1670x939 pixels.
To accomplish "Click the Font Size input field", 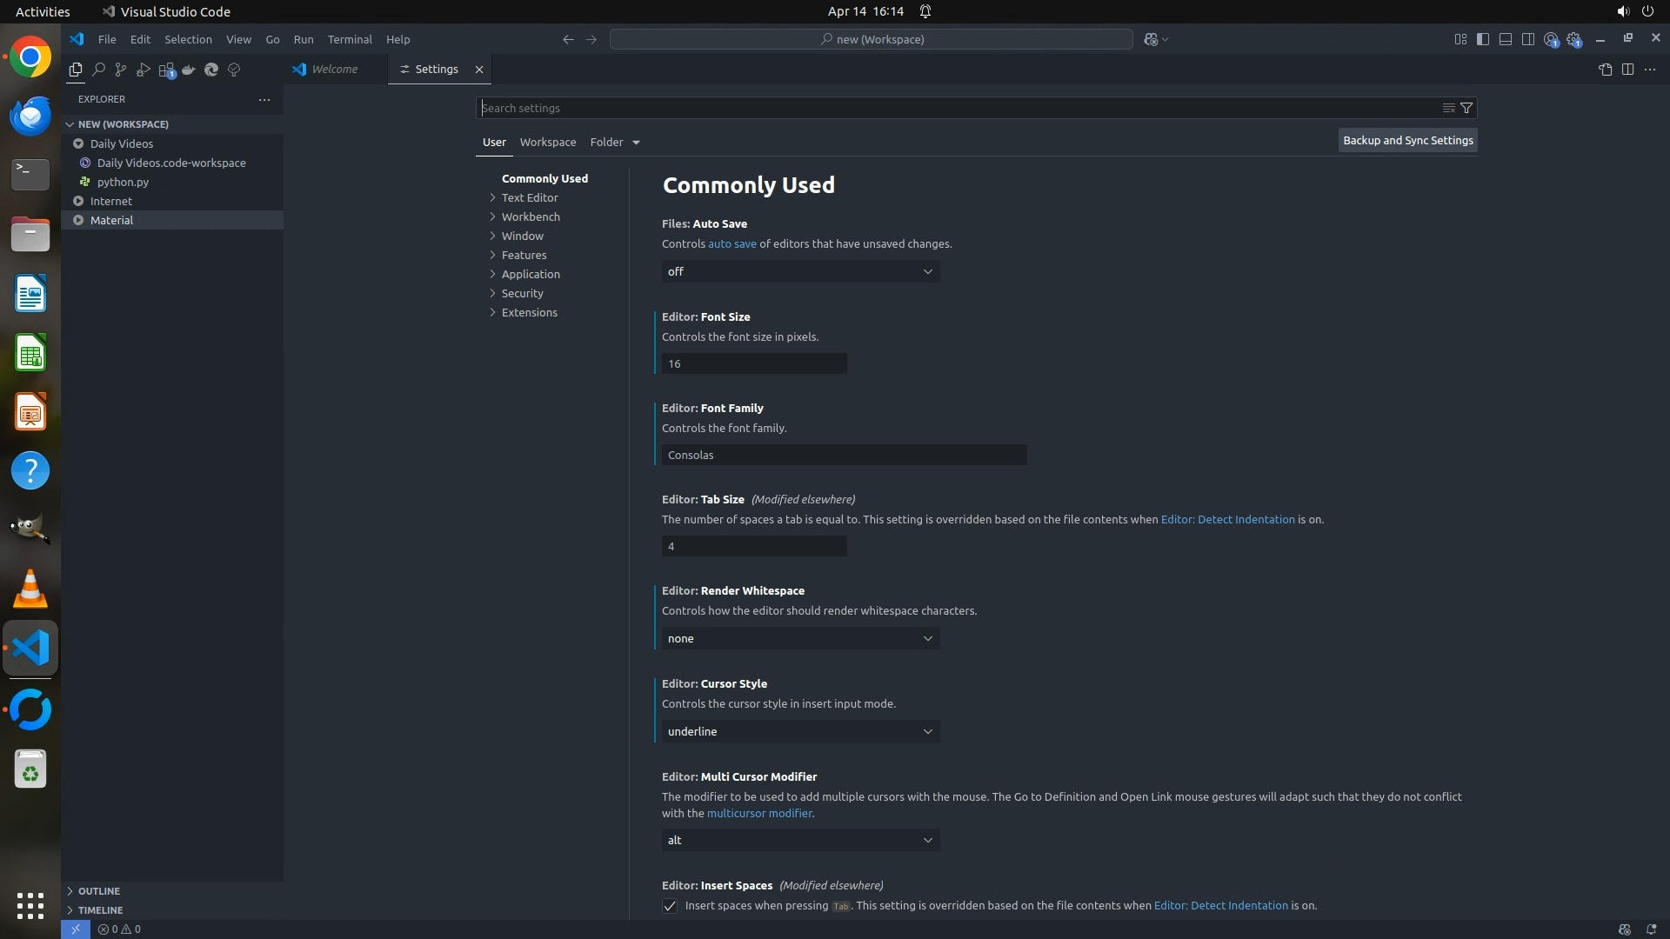I will coord(754,363).
